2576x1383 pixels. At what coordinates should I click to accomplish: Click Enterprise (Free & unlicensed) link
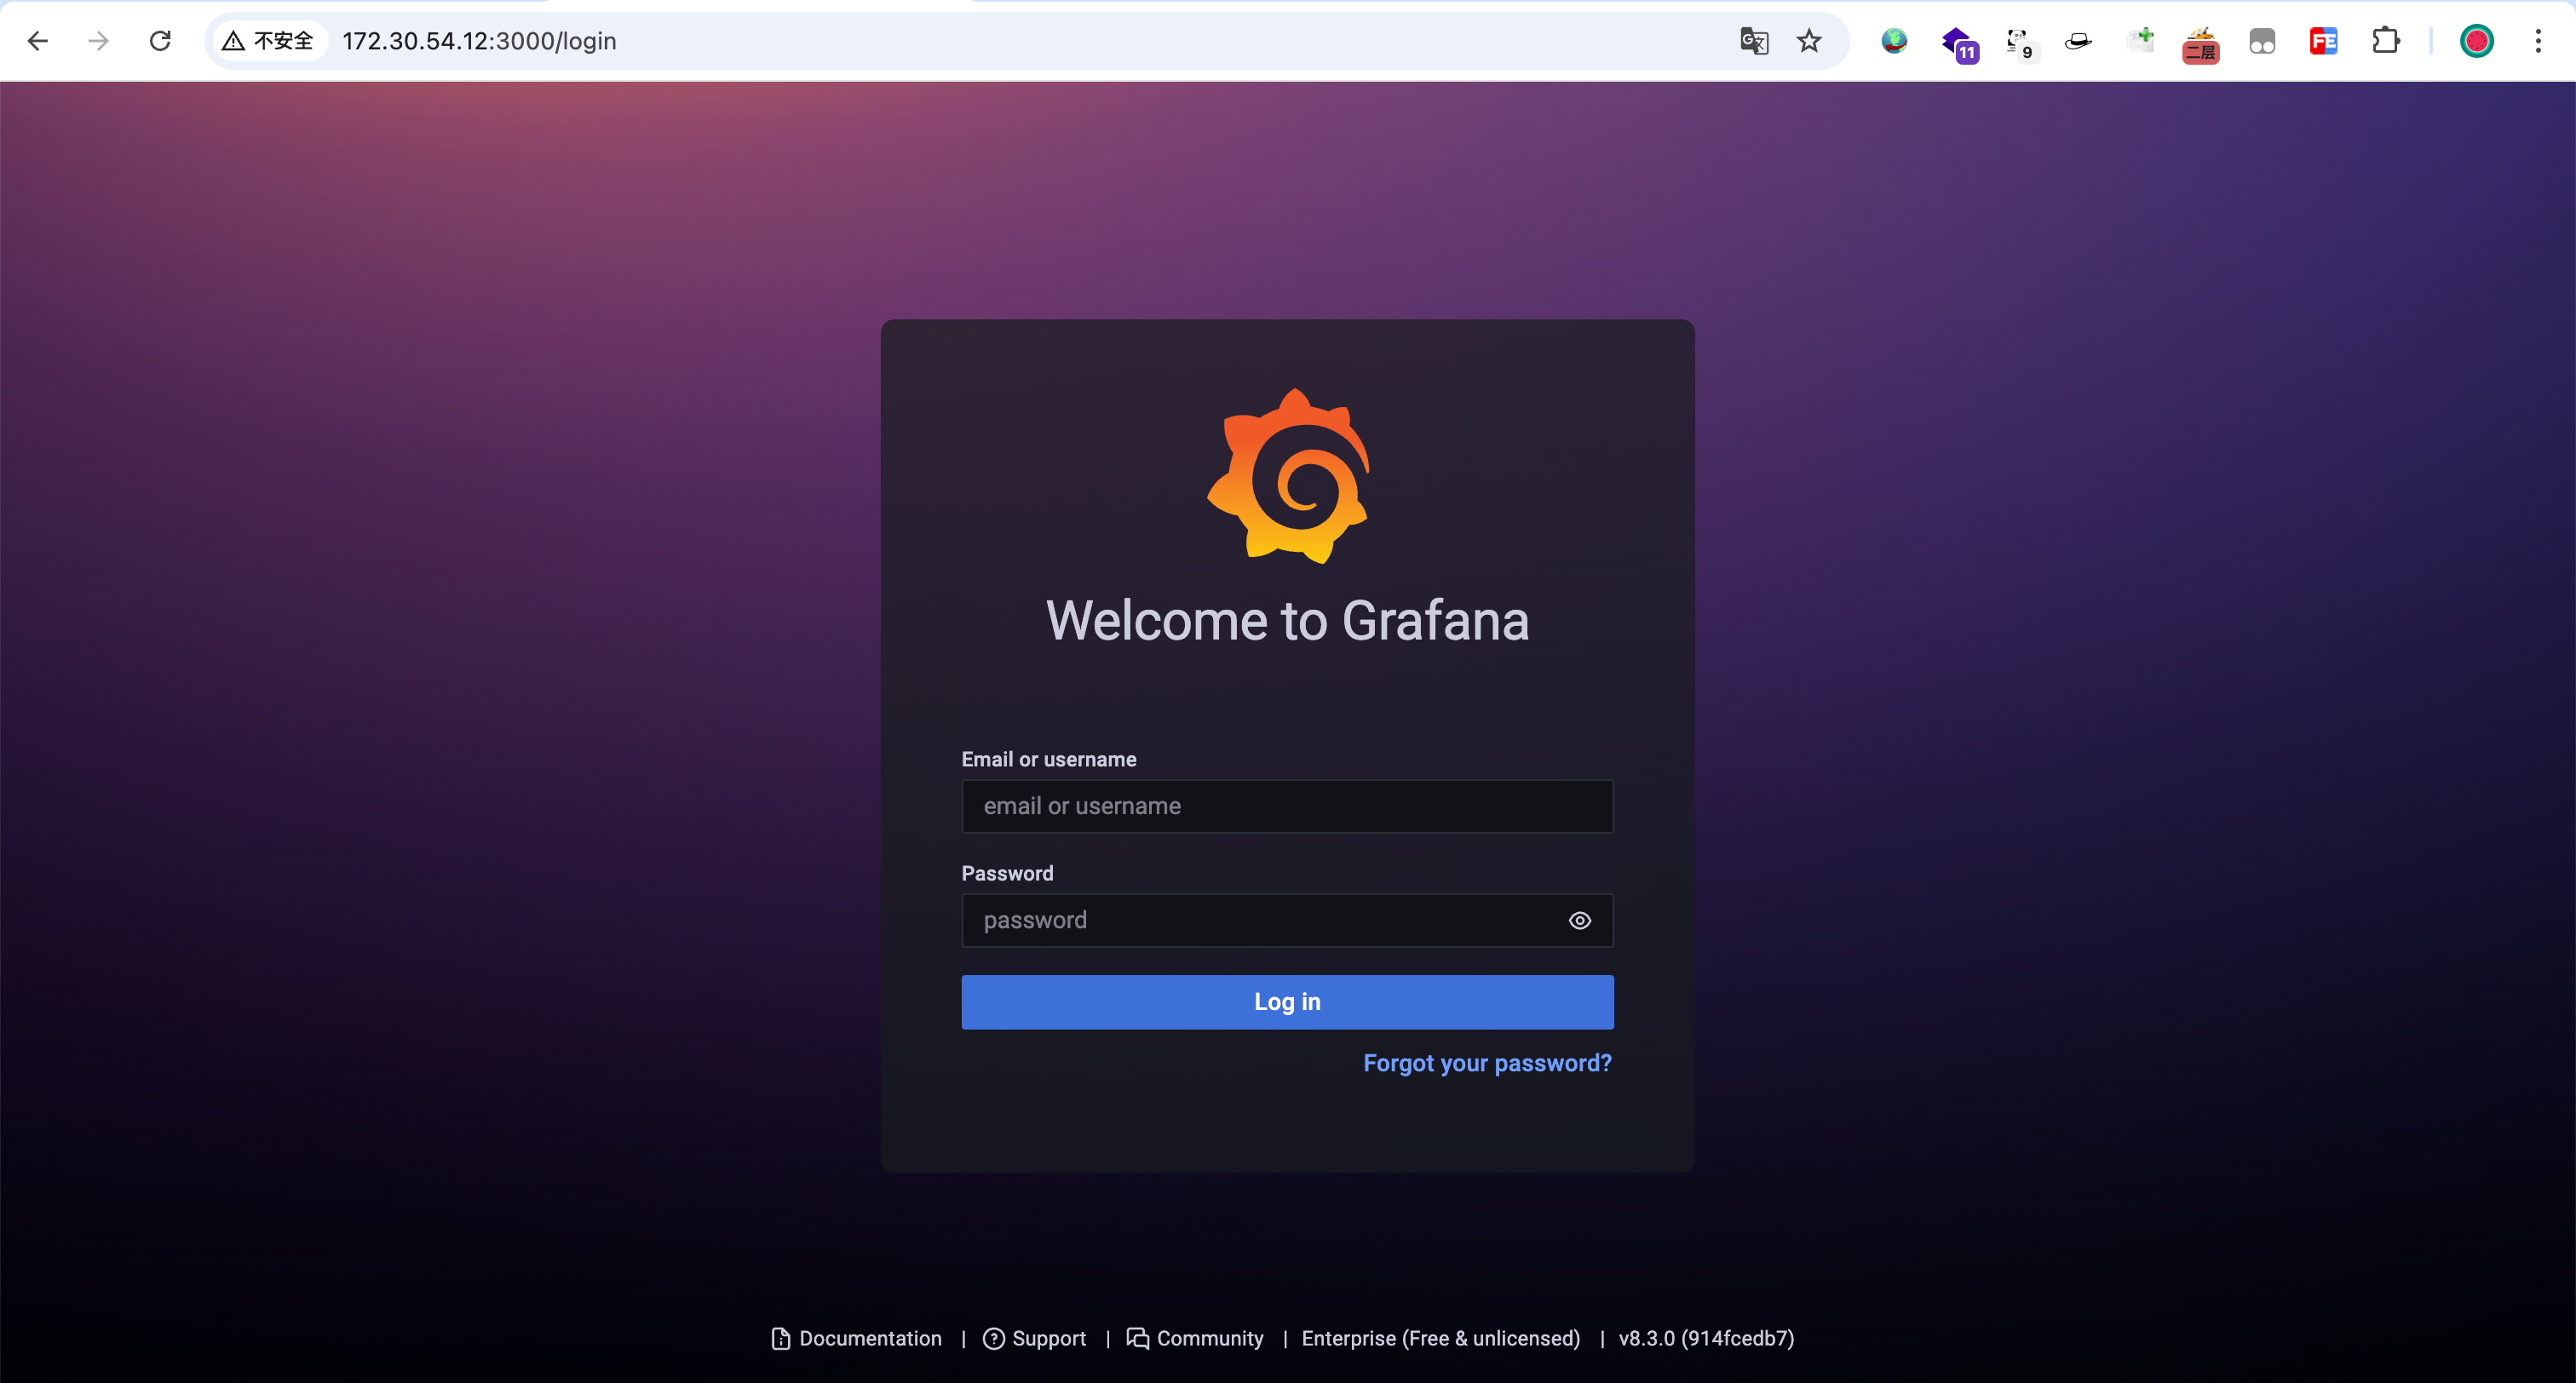[x=1440, y=1338]
